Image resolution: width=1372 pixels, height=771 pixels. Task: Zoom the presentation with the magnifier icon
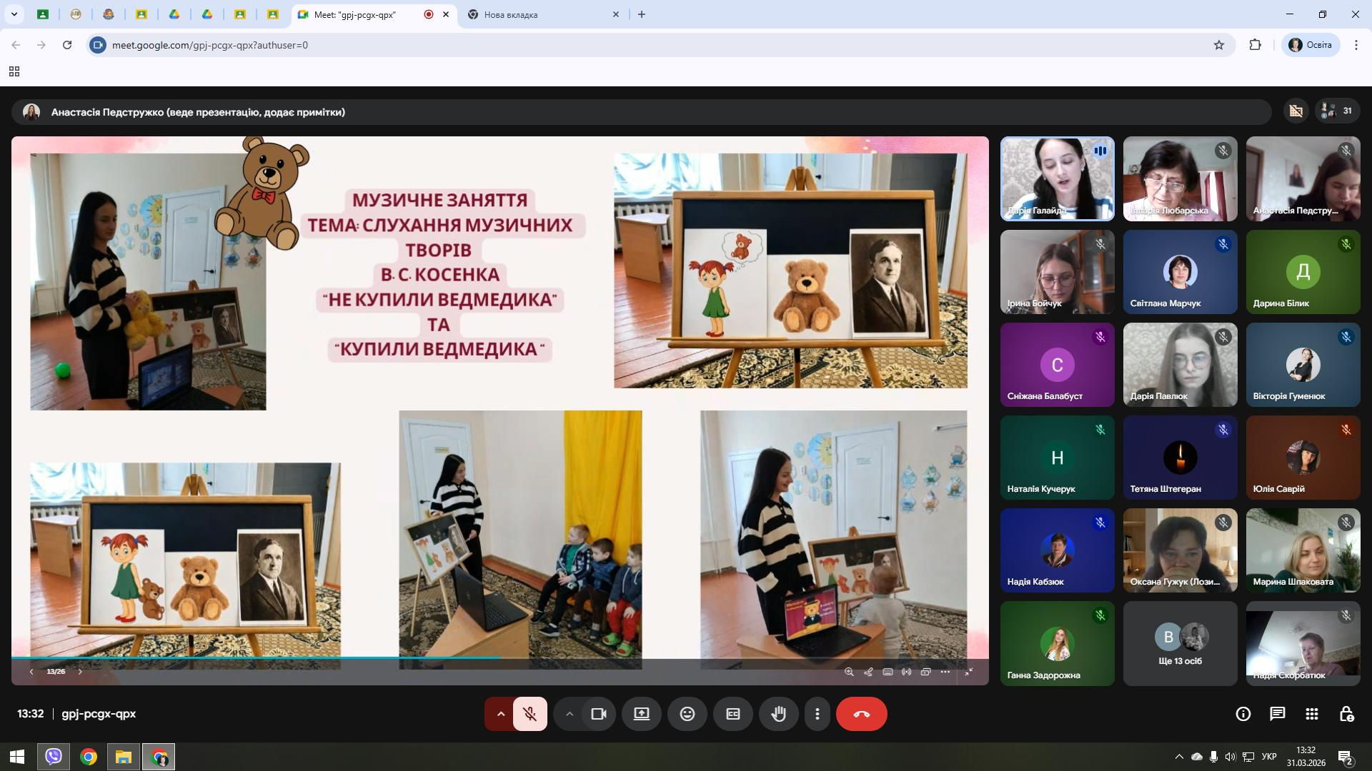(849, 672)
